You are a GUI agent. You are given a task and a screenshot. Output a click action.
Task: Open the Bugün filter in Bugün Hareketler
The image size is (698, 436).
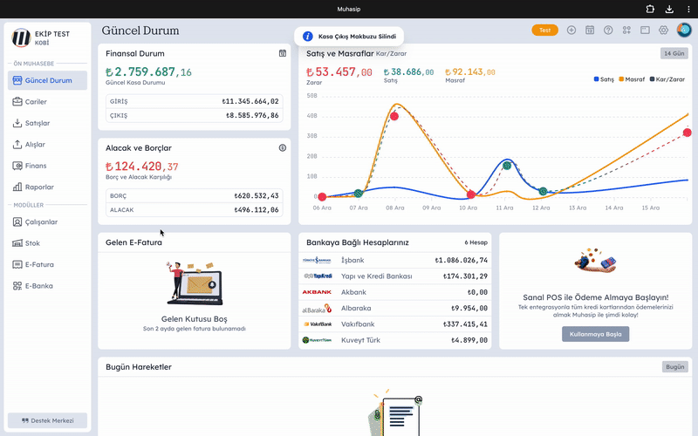(x=675, y=367)
